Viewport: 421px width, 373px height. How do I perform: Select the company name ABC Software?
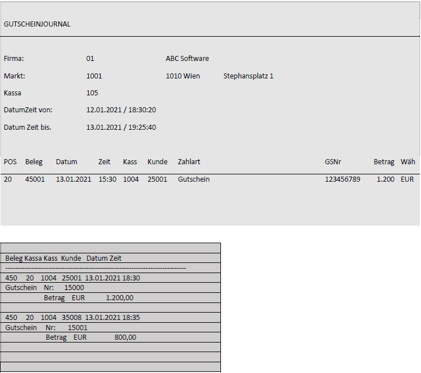(187, 59)
